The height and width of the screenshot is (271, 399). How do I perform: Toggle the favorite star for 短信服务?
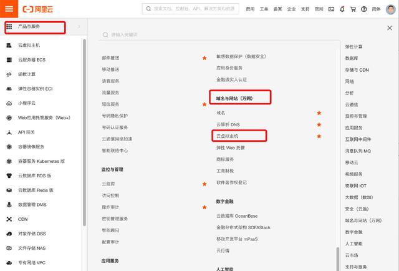coord(204,104)
